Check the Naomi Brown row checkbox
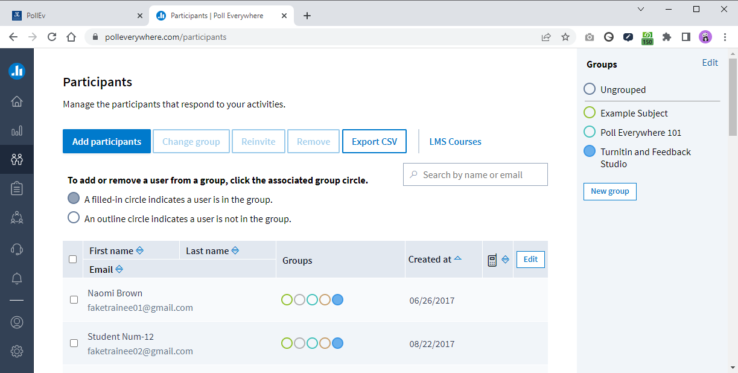The height and width of the screenshot is (373, 738). tap(74, 299)
